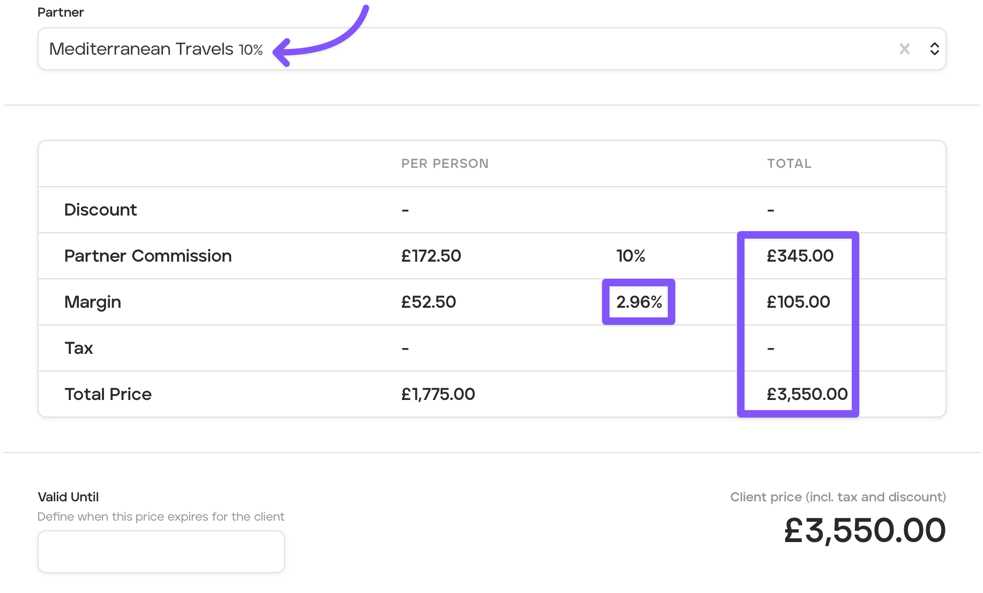This screenshot has width=983, height=593.
Task: Click the TOTAL column header
Action: (789, 164)
